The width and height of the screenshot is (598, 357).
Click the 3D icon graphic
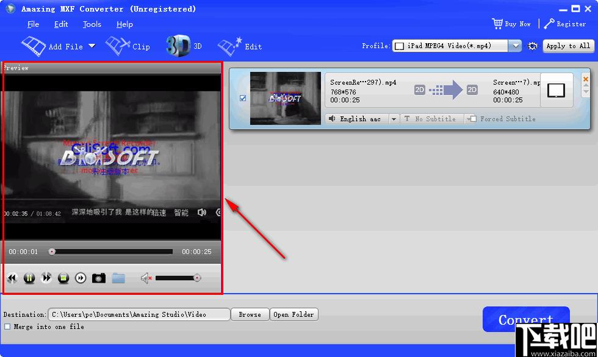(178, 46)
